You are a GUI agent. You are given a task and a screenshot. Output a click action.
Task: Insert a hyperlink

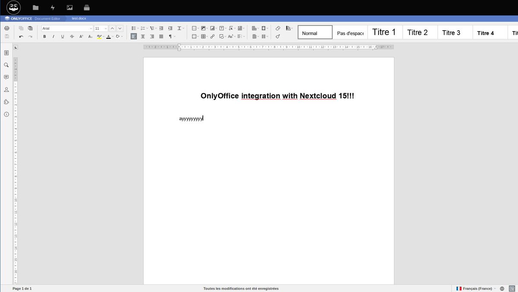point(212,36)
